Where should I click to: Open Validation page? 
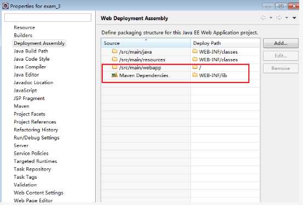tap(25, 185)
